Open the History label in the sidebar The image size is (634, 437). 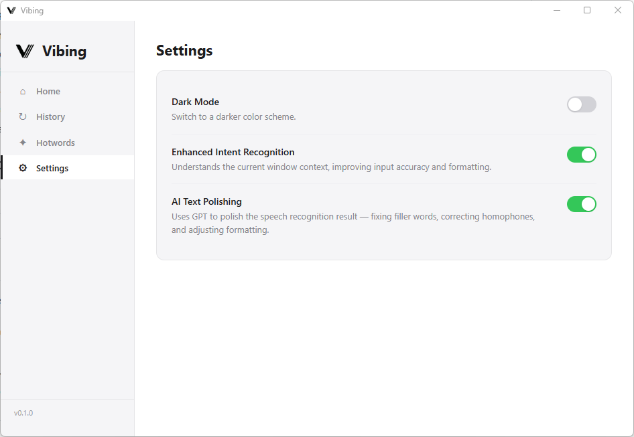pos(50,117)
